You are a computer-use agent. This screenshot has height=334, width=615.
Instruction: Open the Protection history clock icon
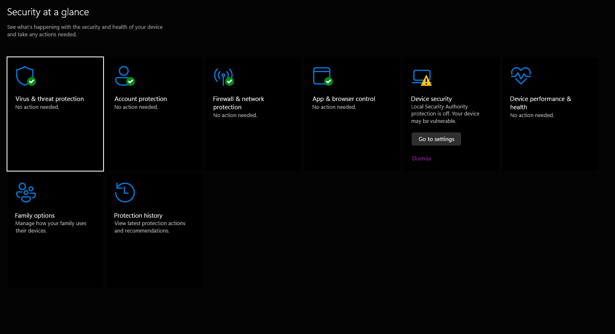[125, 193]
